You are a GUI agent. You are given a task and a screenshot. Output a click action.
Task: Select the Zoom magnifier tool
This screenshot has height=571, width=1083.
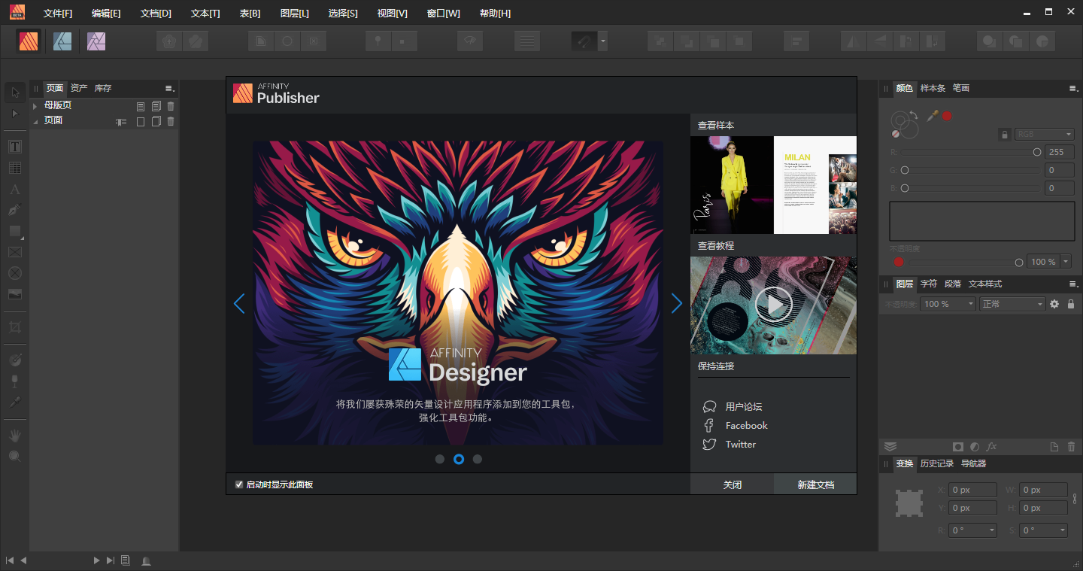tap(15, 457)
